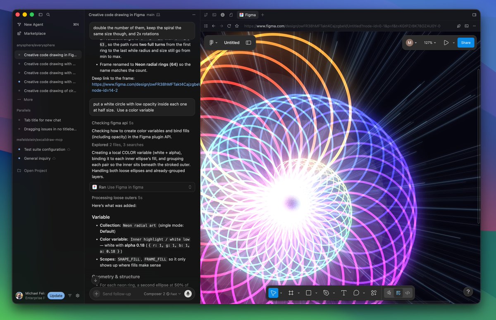496x320 pixels.
Task: Open the terminal icon in tab bar
Action: click(214, 15)
